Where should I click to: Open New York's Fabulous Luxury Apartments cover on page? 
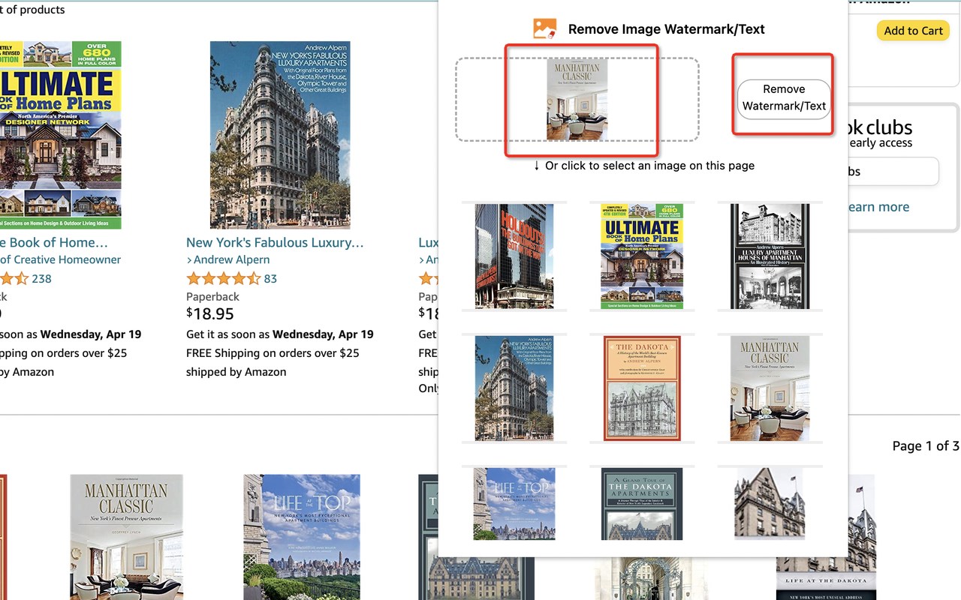click(x=280, y=135)
